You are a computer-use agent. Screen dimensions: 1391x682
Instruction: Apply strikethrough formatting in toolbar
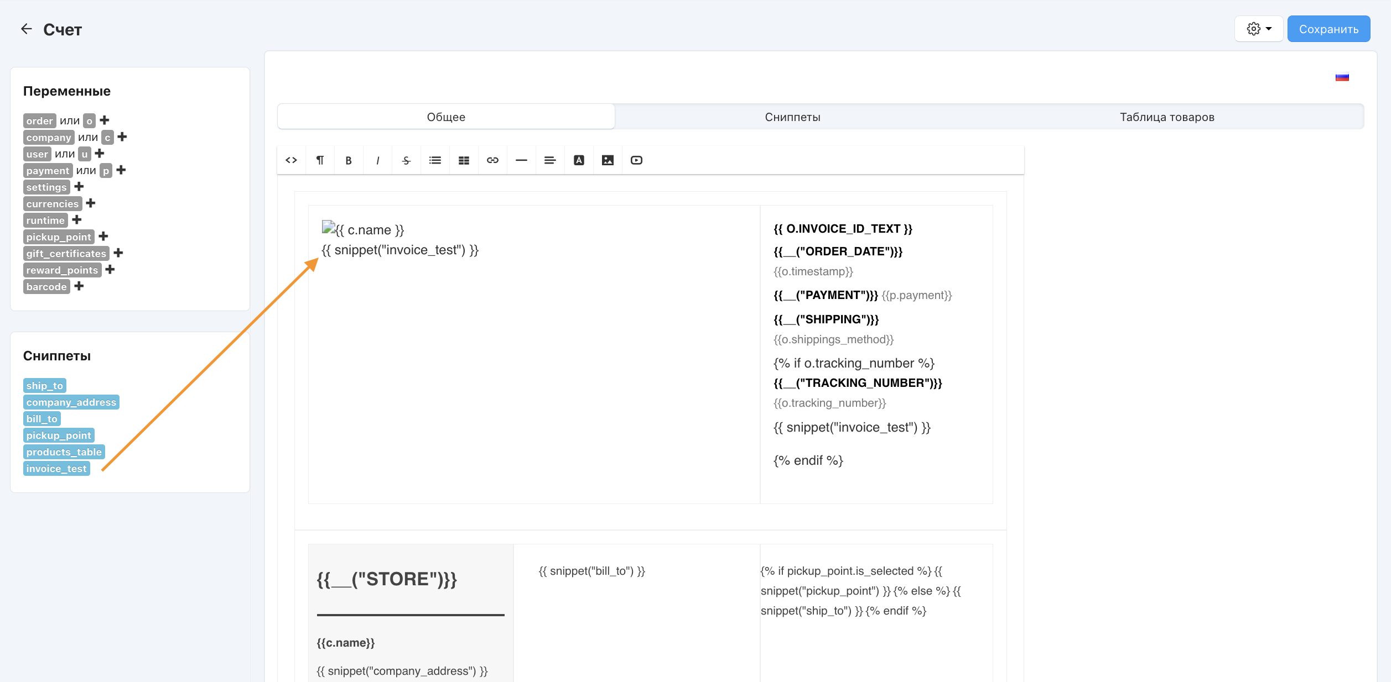pyautogui.click(x=406, y=160)
